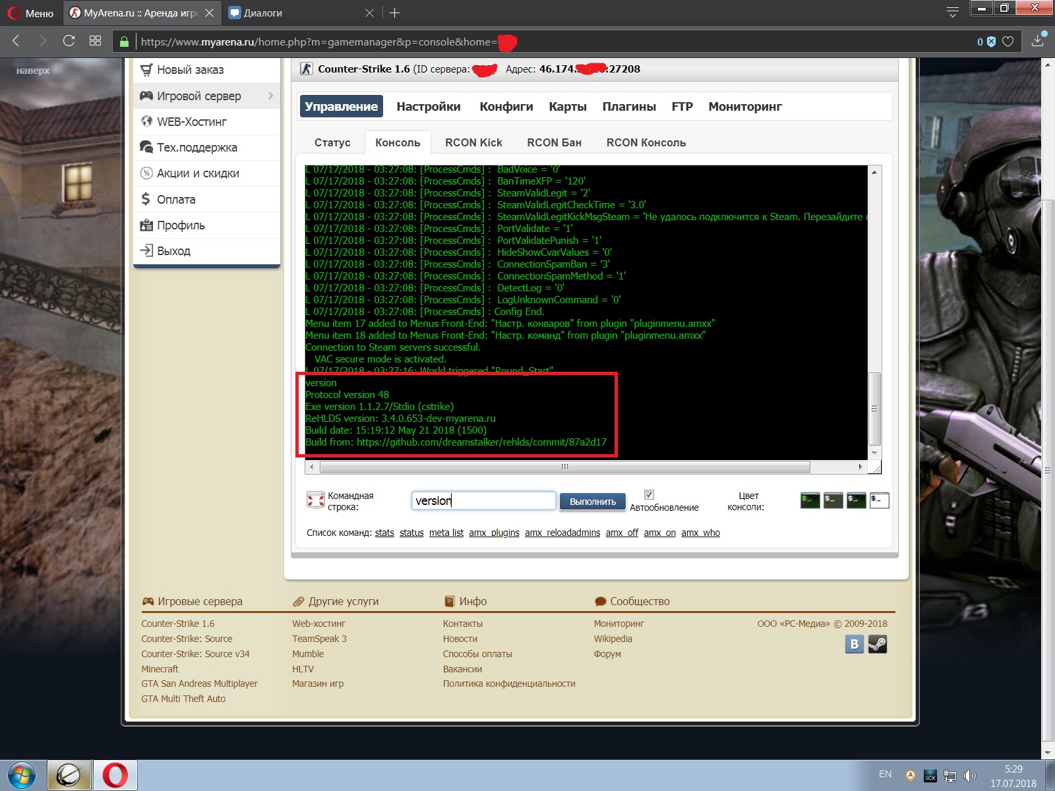The image size is (1055, 791).
Task: Switch to the Диалоги browser tab
Action: [x=300, y=13]
